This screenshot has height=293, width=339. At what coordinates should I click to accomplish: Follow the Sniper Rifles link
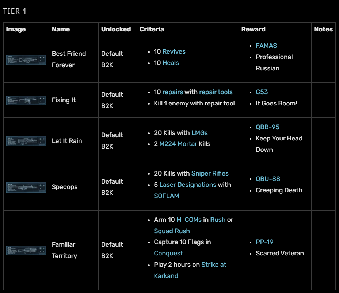click(210, 173)
